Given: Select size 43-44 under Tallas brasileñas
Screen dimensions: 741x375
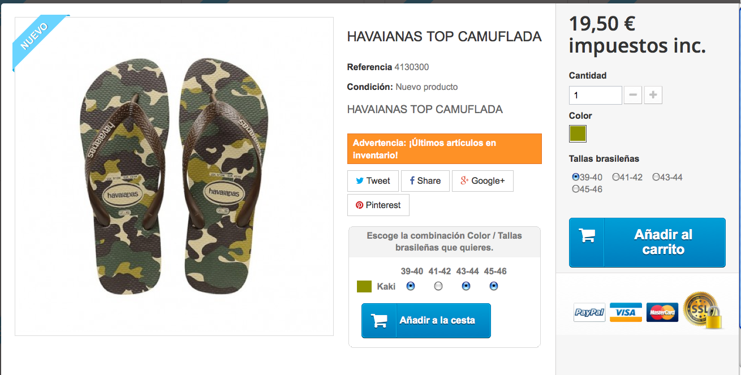Looking at the screenshot, I should pyautogui.click(x=656, y=177).
